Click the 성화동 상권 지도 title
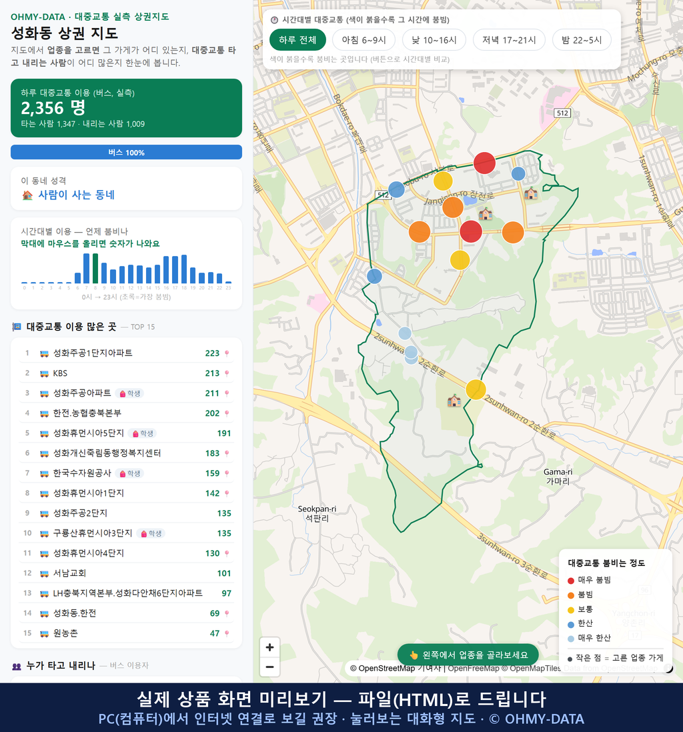 click(65, 33)
